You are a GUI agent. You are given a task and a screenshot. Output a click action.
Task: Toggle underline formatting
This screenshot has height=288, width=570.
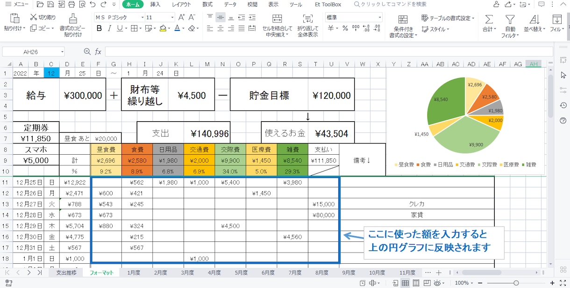point(120,28)
